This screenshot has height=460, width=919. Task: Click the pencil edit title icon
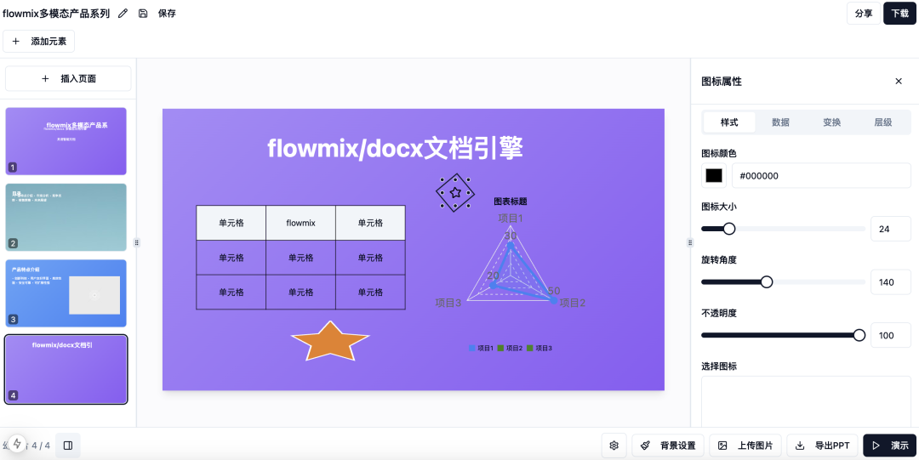coord(123,14)
